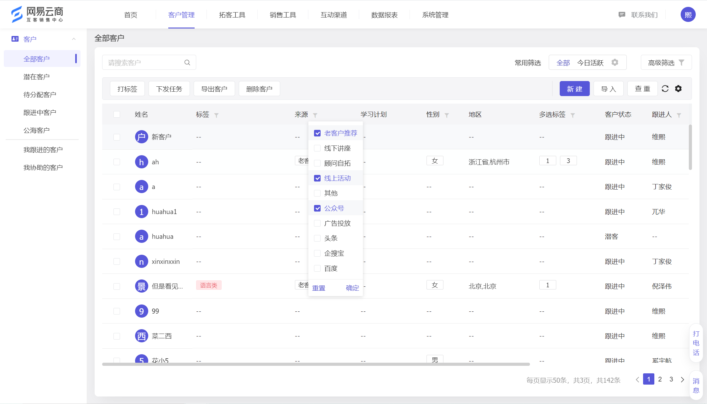
Task: Click the 高级筛选 funnel icon
Action: (x=681, y=63)
